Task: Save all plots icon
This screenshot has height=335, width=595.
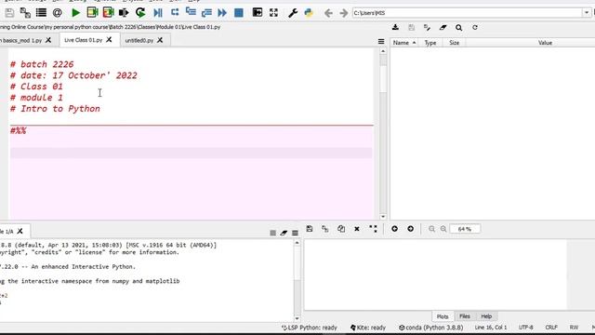Action: pos(325,229)
